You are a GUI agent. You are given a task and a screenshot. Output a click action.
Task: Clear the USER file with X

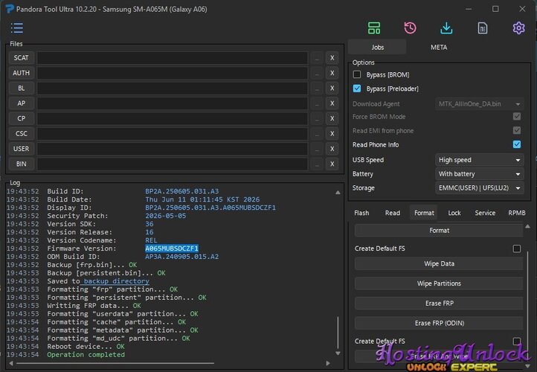coord(332,149)
